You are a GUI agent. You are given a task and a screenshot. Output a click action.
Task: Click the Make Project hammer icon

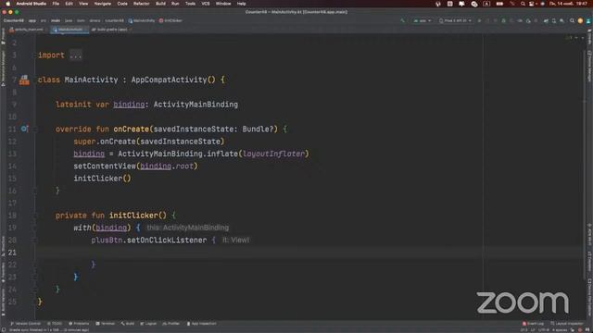(x=402, y=20)
